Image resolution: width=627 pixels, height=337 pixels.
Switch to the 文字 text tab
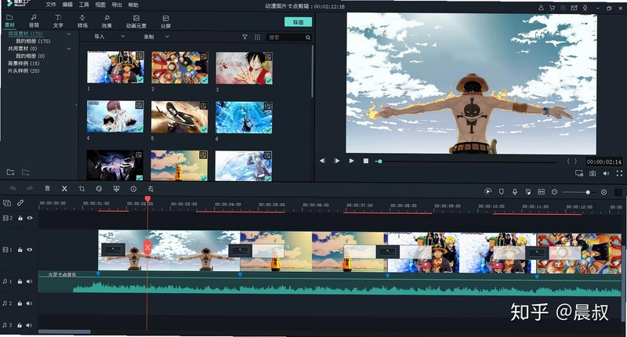pos(58,21)
